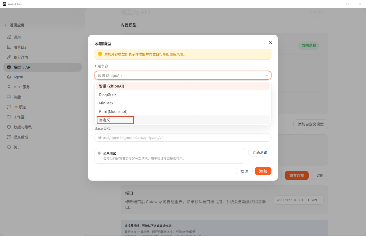Image resolution: width=366 pixels, height=236 pixels.
Task: Click the submit feedback (提交反馈) icon
Action: [9, 137]
